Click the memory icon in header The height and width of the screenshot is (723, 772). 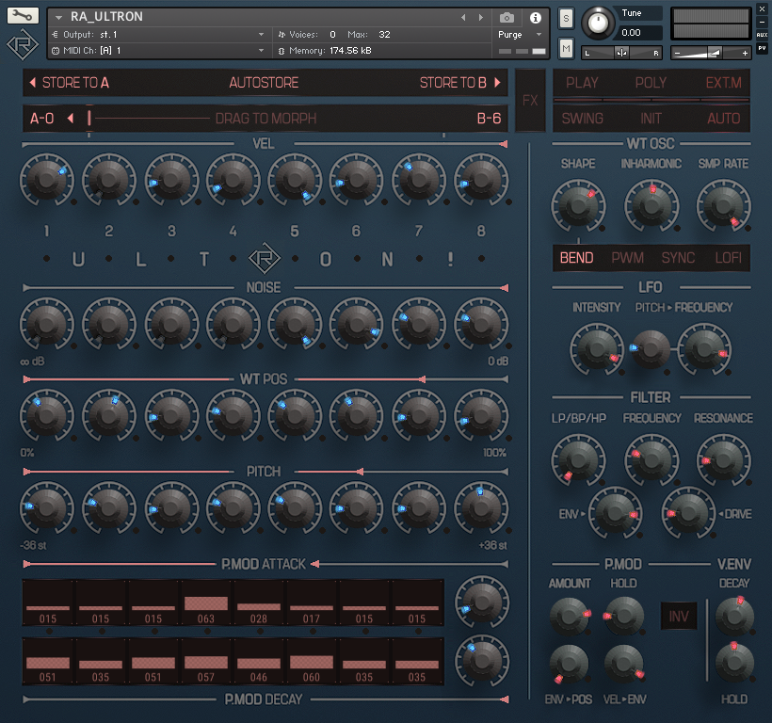(x=281, y=51)
